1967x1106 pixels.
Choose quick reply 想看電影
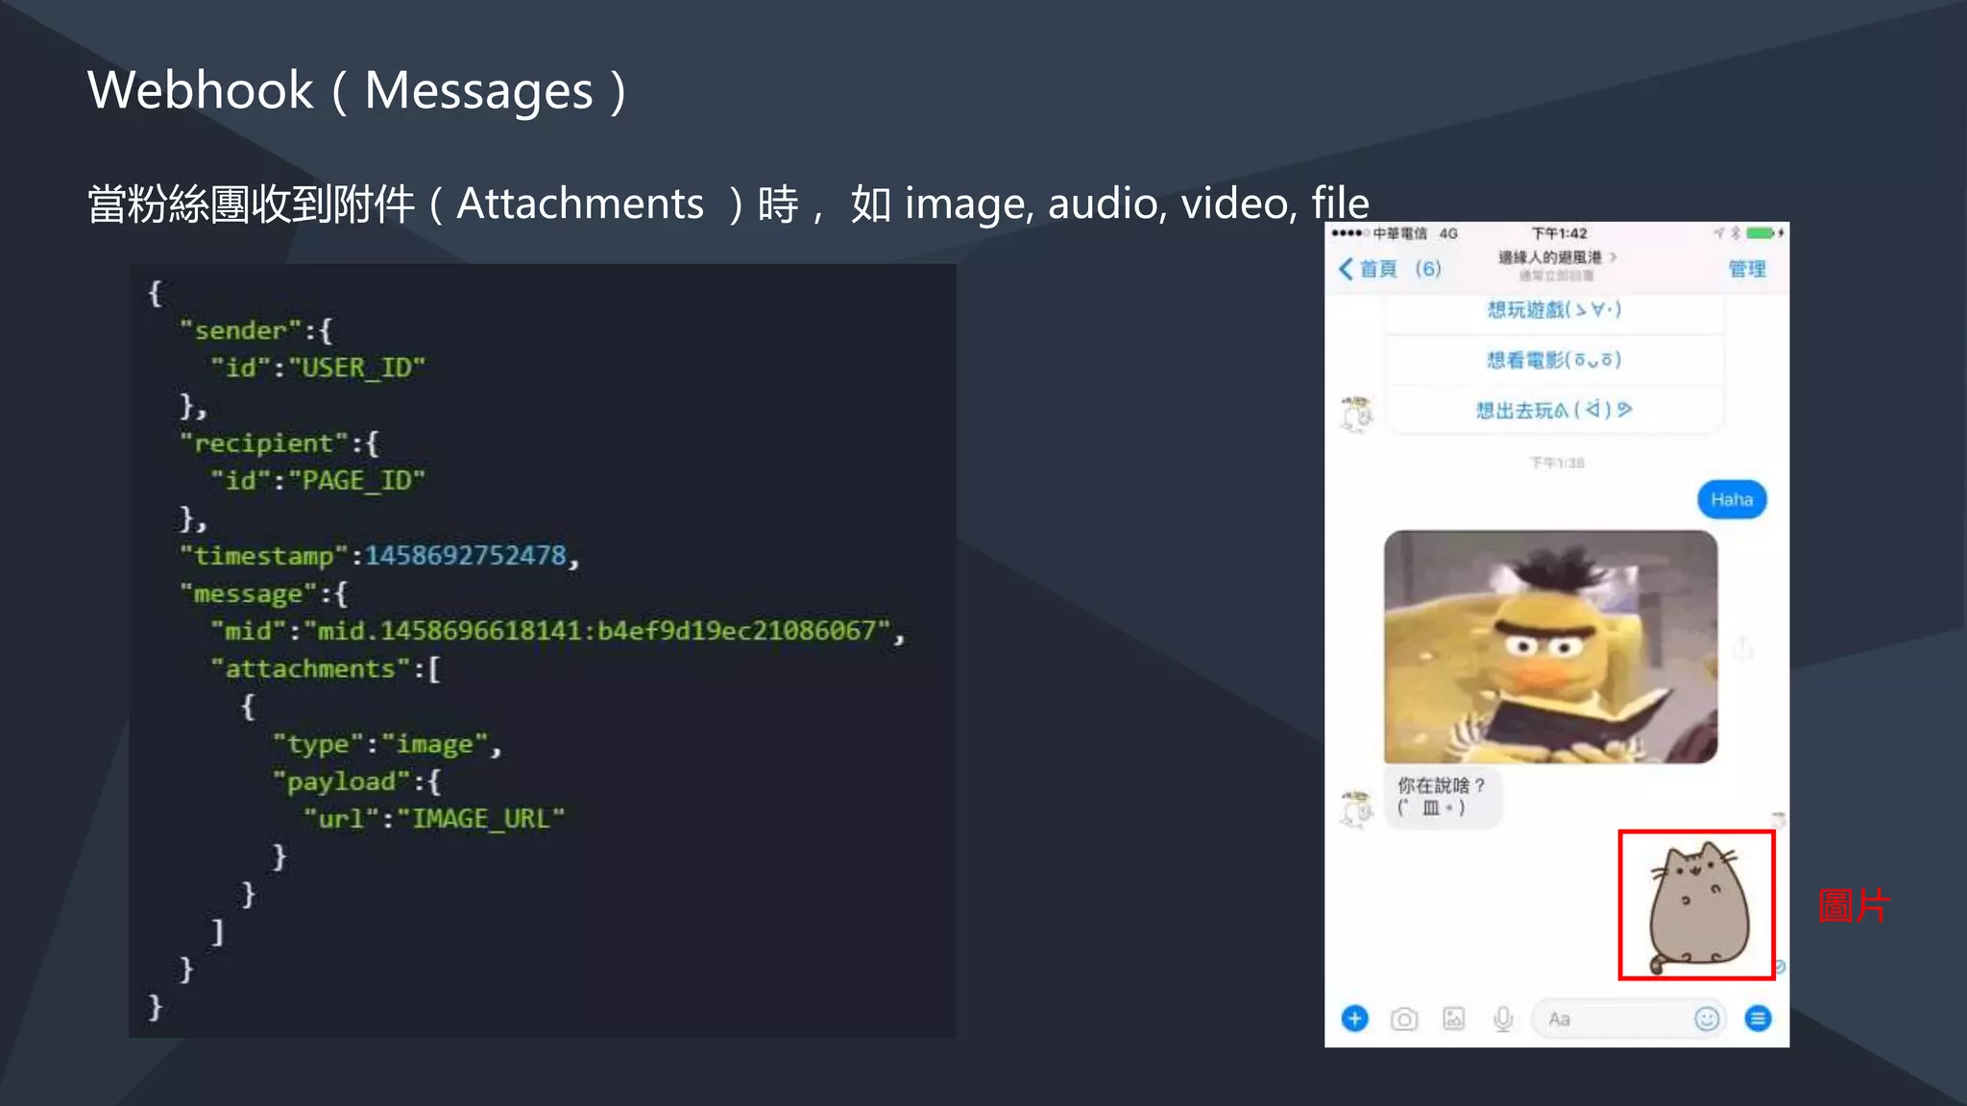[x=1554, y=360]
